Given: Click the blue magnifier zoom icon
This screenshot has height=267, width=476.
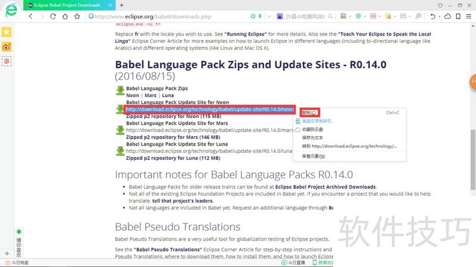Looking at the screenshot, I should [x=418, y=16].
